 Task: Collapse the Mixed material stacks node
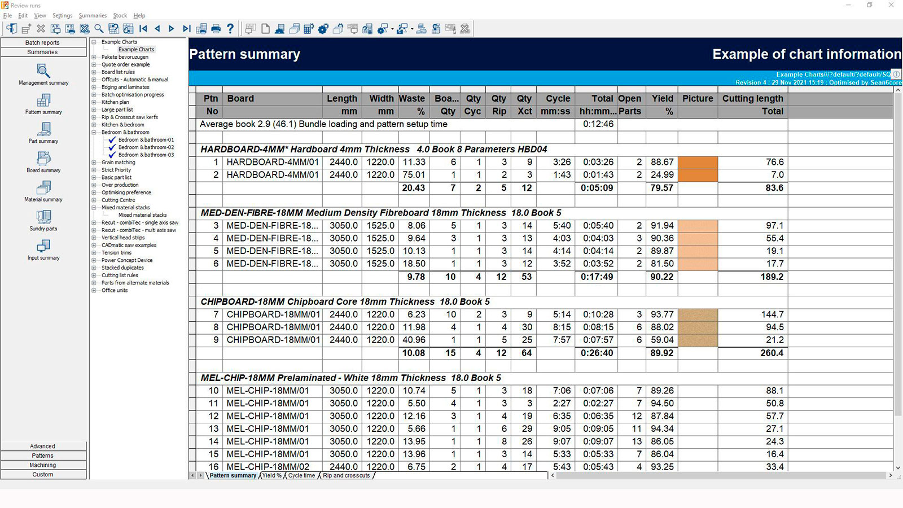94,208
